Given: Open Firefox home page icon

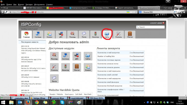Looking at the screenshot, I should click(x=184, y=12).
